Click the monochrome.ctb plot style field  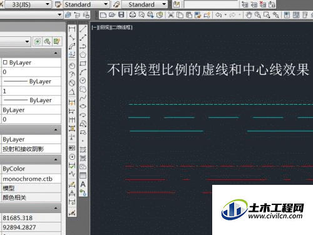[x=31, y=179]
